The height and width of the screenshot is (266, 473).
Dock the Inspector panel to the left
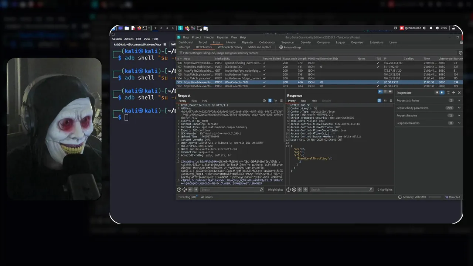pos(437,93)
